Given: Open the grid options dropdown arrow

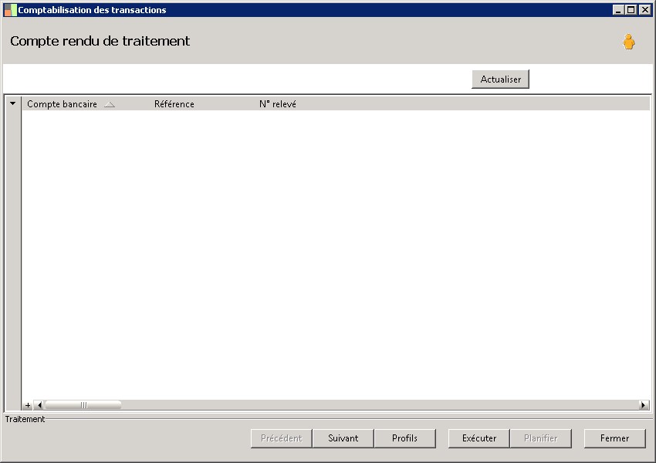Looking at the screenshot, I should click(x=13, y=103).
